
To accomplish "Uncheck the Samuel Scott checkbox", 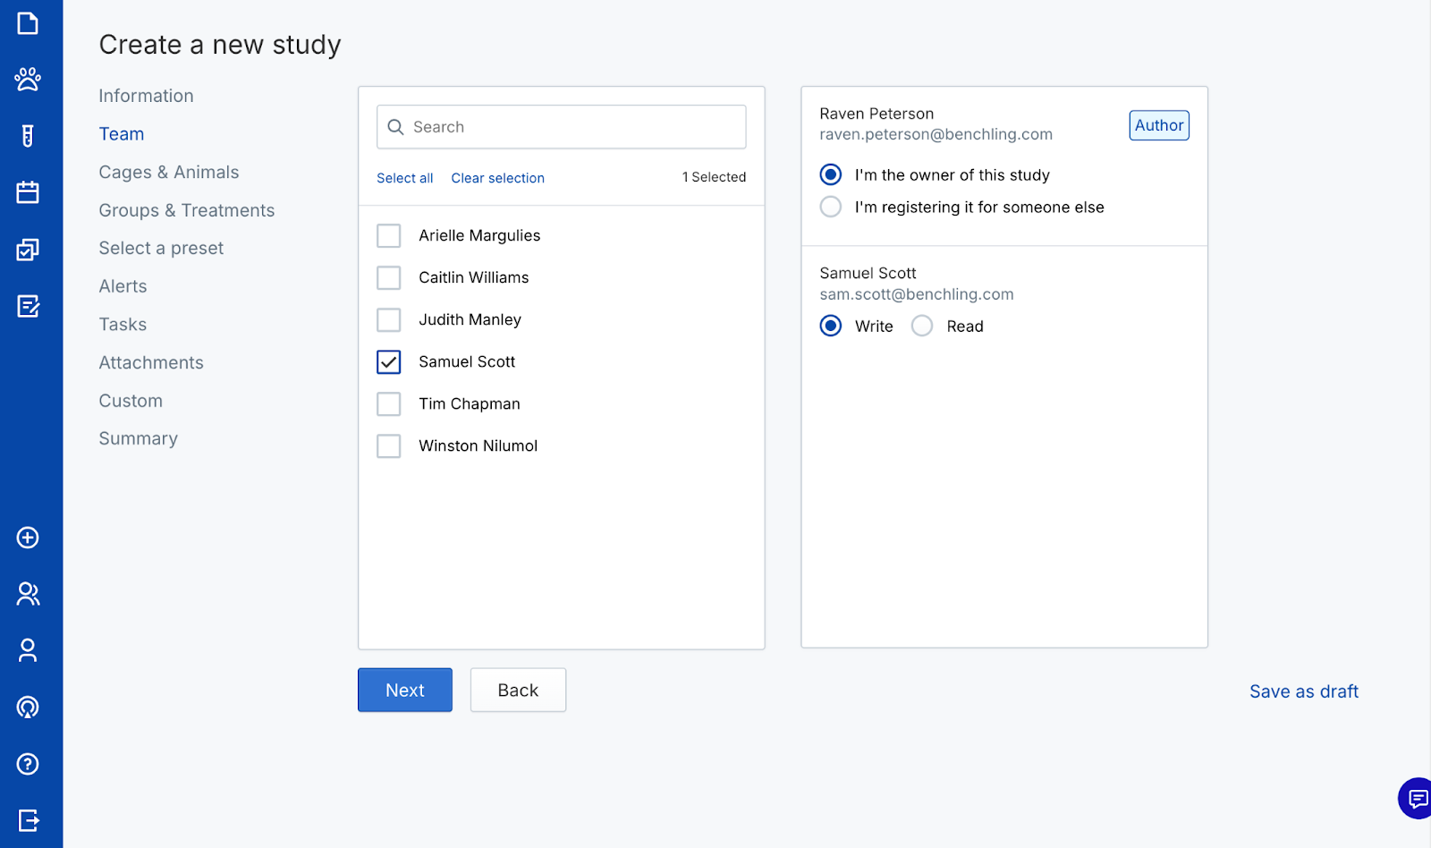I will tap(389, 362).
